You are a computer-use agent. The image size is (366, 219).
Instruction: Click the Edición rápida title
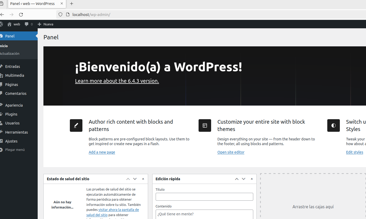(168, 179)
